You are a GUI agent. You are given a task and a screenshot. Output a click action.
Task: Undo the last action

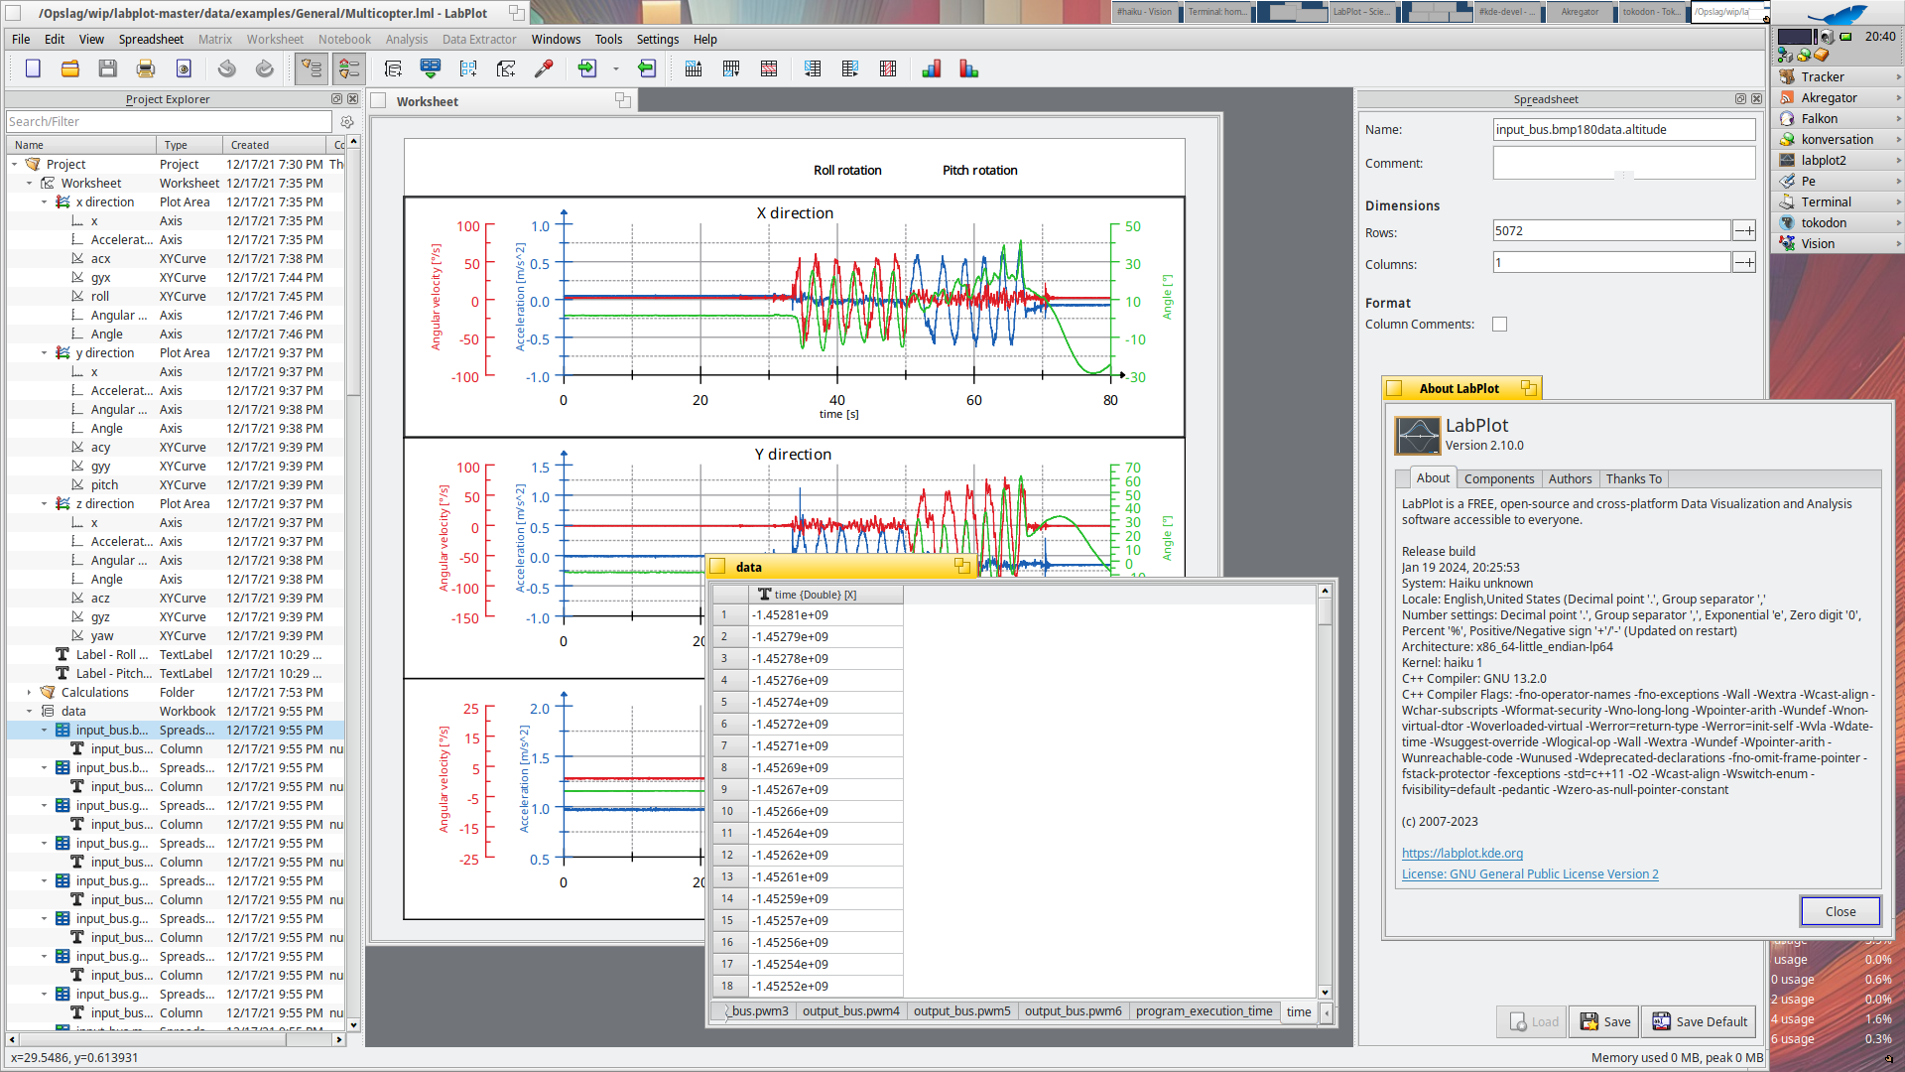[x=227, y=68]
